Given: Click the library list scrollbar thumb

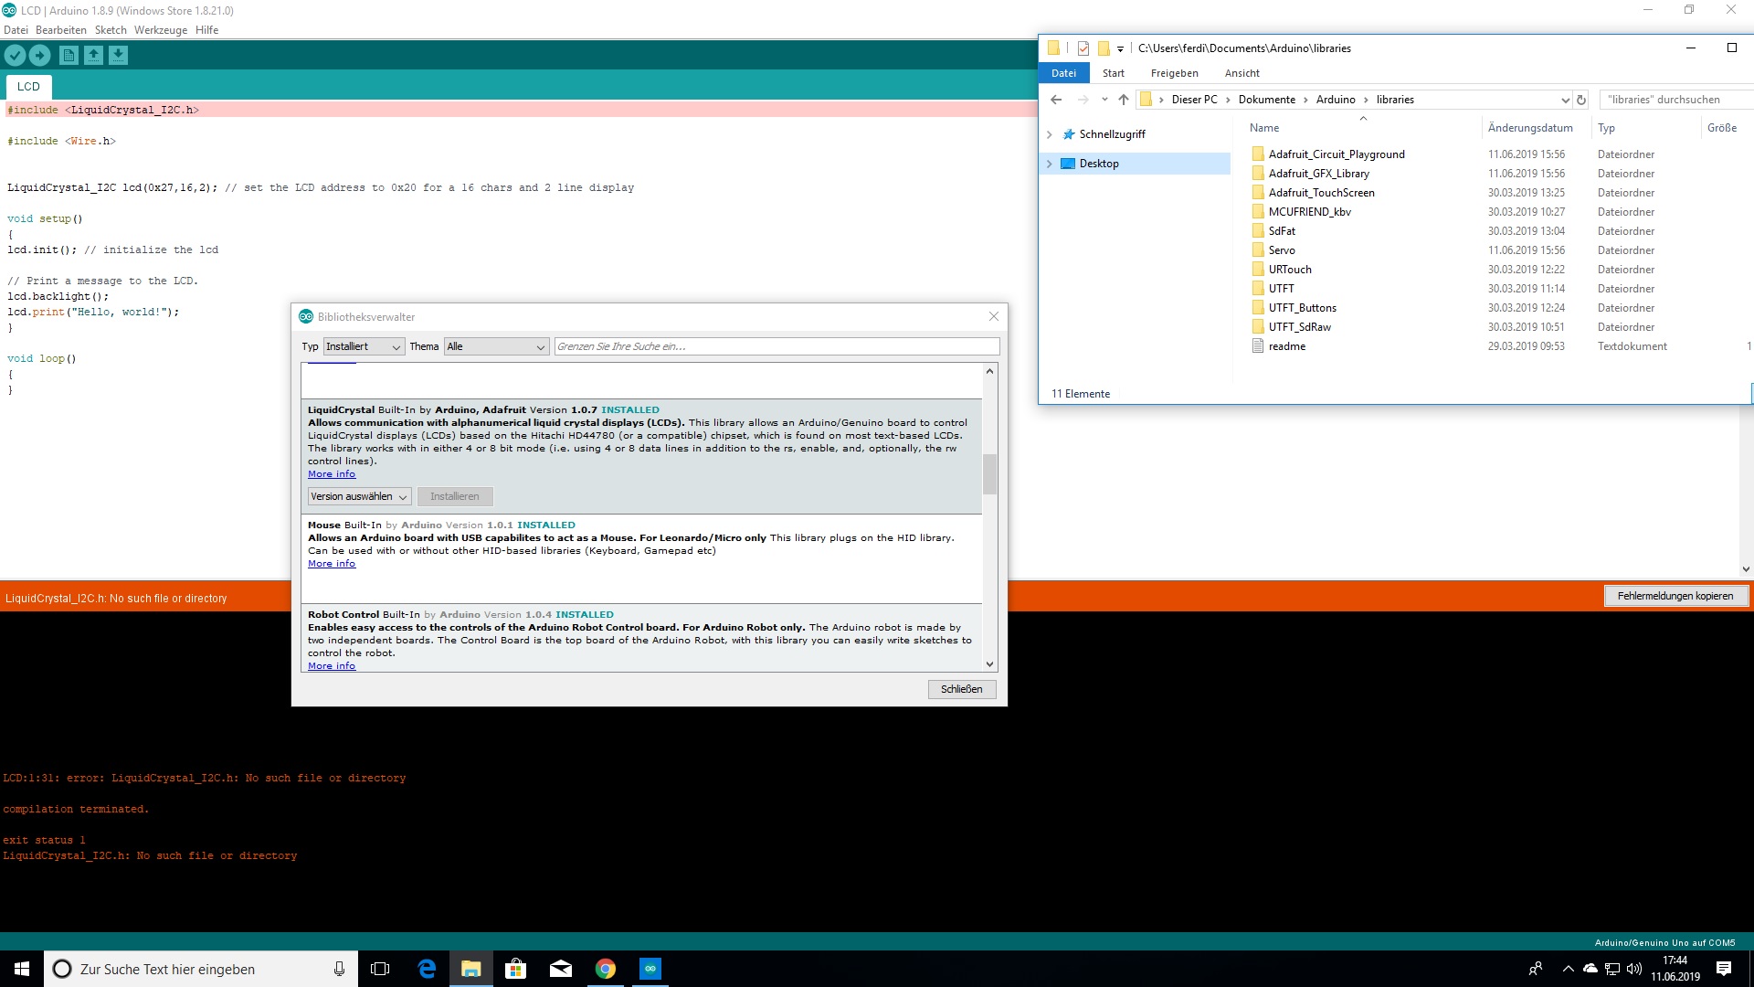Looking at the screenshot, I should coord(989,474).
